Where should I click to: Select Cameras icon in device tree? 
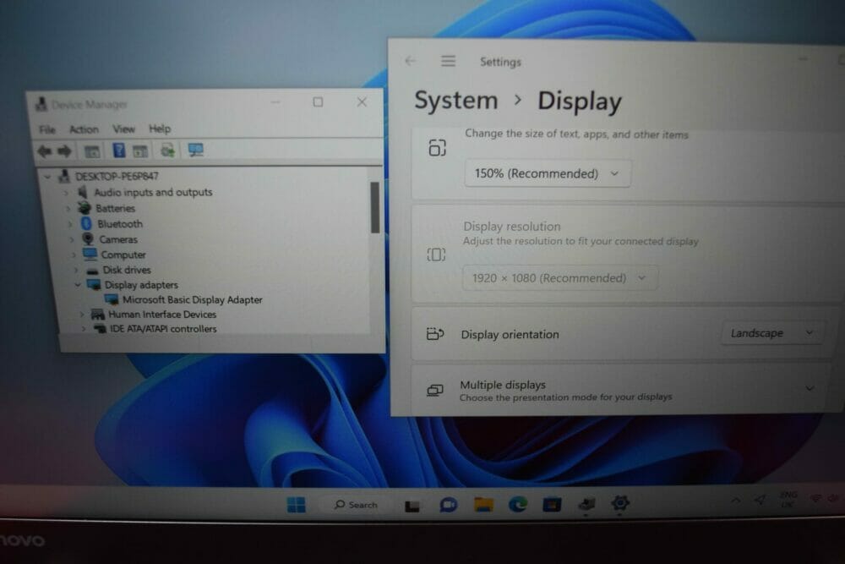[x=88, y=238]
